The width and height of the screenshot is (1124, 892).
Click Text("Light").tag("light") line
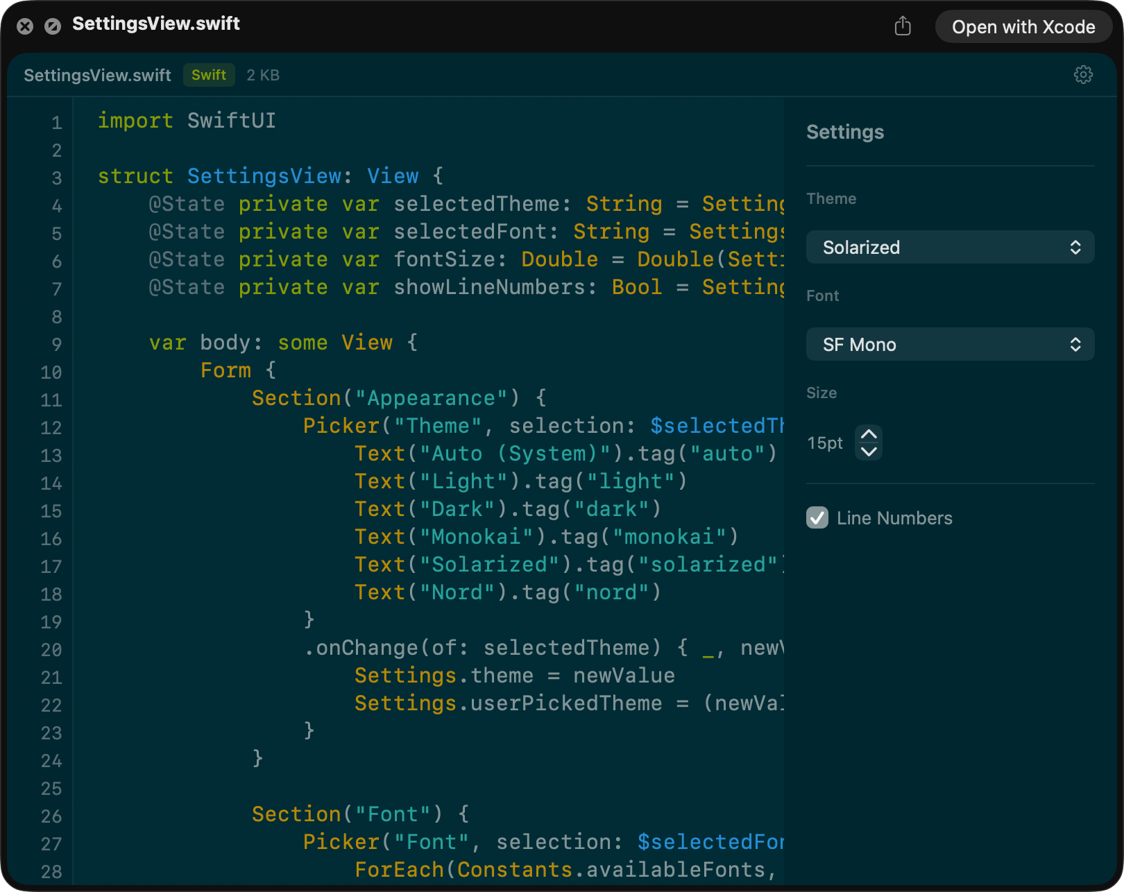tap(521, 481)
